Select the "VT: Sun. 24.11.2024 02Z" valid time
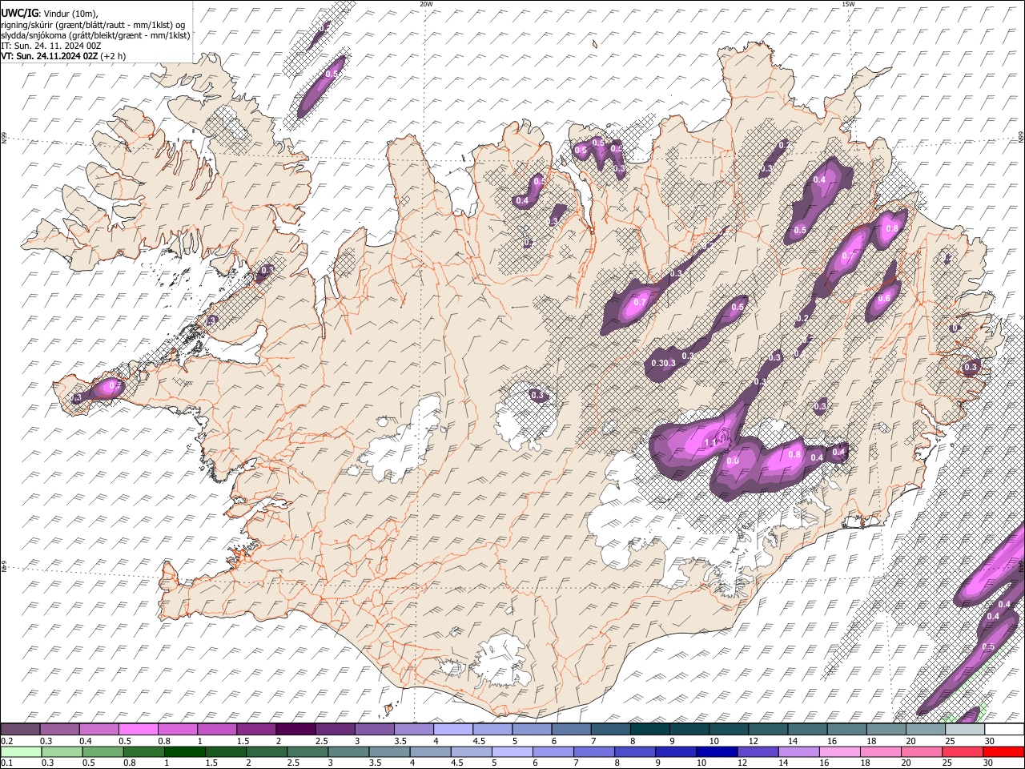This screenshot has height=769, width=1025. click(48, 56)
